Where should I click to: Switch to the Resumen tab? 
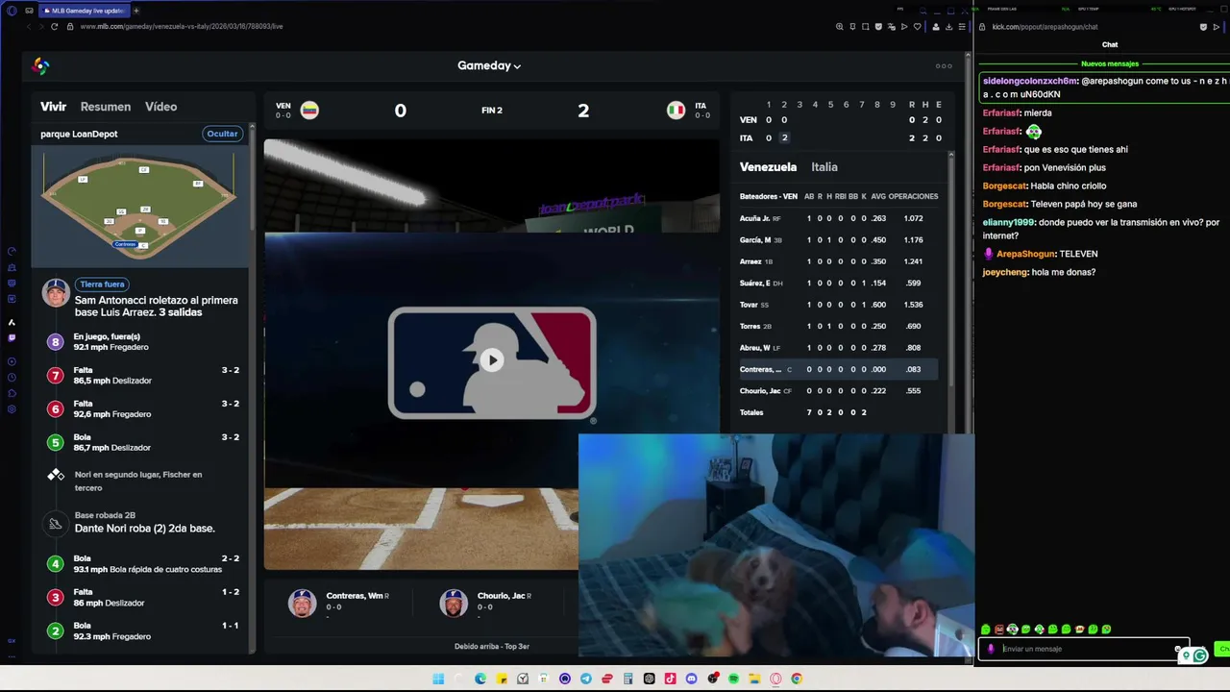click(106, 107)
